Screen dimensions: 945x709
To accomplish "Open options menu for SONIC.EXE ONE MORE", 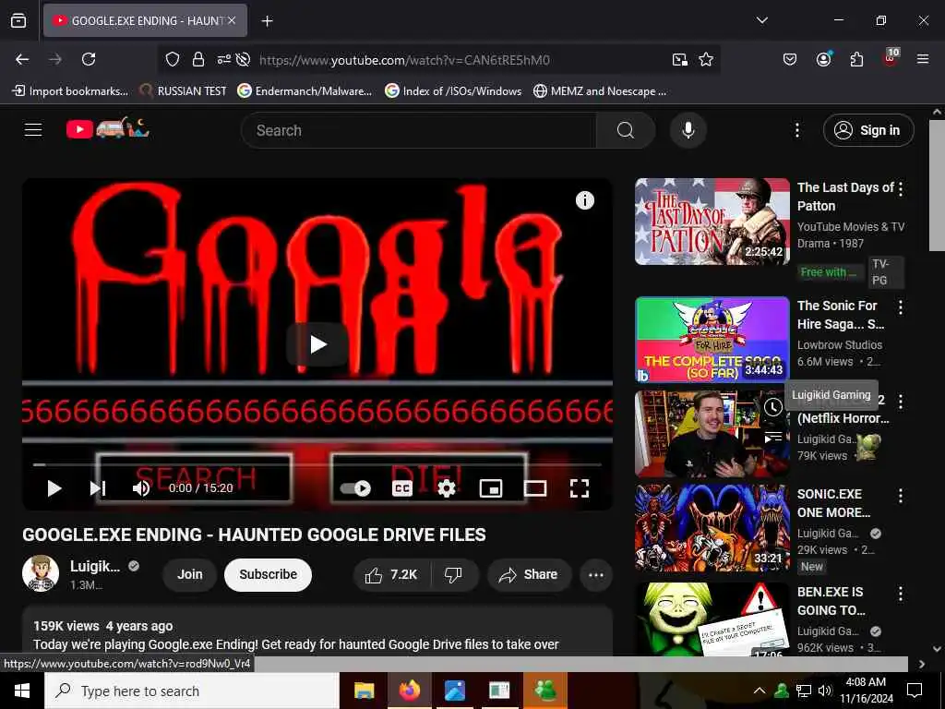I will [x=901, y=496].
